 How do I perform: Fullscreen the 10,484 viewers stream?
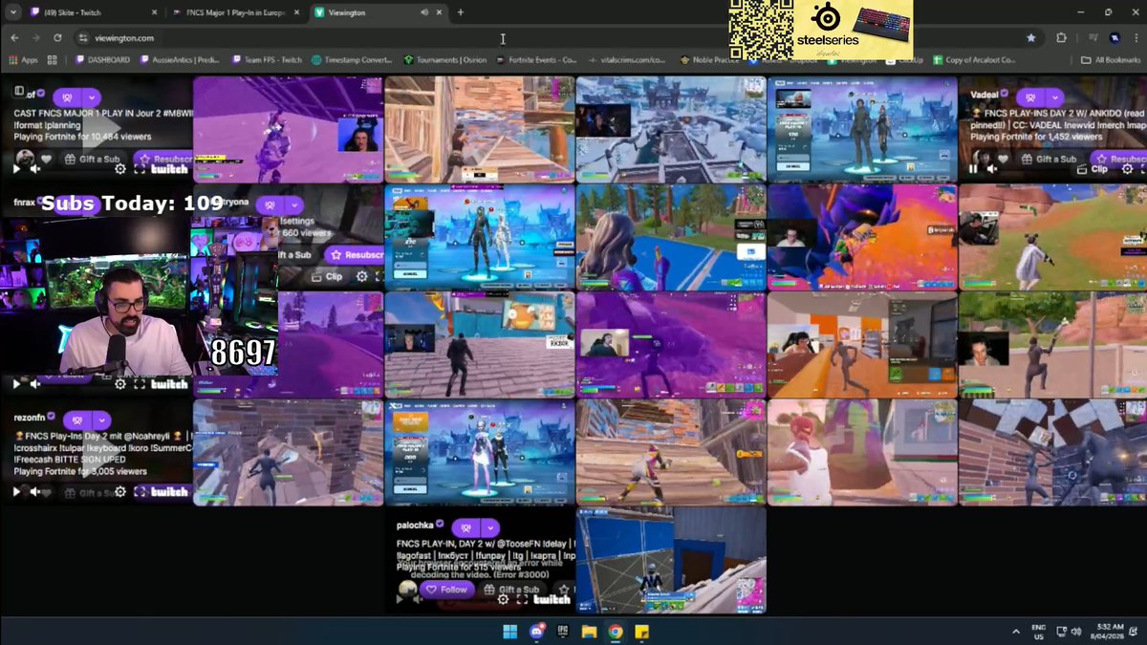pos(140,169)
